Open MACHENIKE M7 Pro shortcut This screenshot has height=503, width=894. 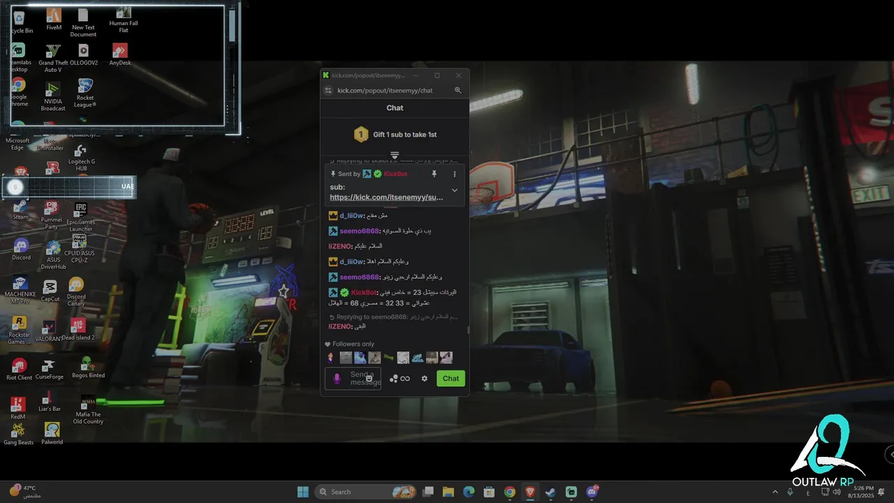(x=20, y=290)
